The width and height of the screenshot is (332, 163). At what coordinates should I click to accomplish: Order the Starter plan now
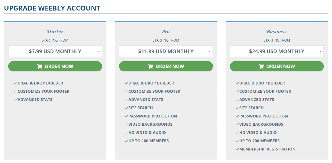click(55, 66)
